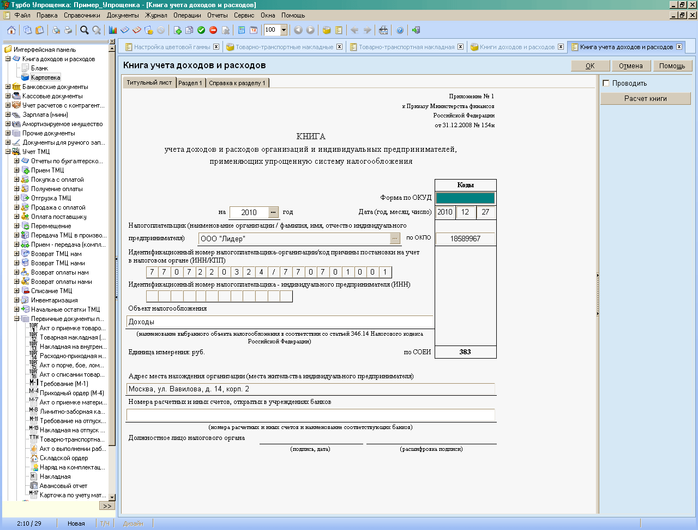
Task: Click the address field Москва, ул. Вавилова
Action: tap(311, 389)
